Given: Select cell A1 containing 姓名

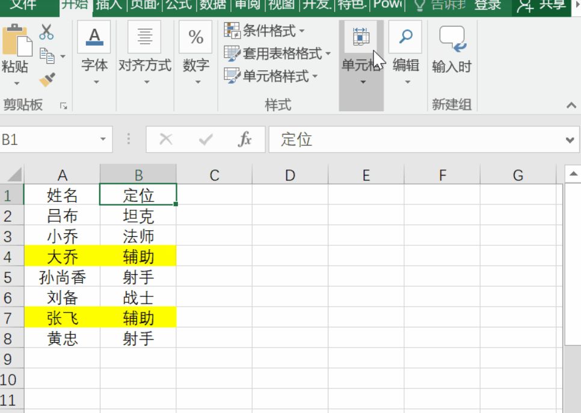Looking at the screenshot, I should coord(63,195).
